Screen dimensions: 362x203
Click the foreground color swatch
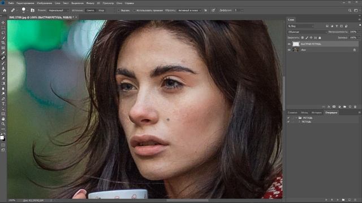point(2,138)
